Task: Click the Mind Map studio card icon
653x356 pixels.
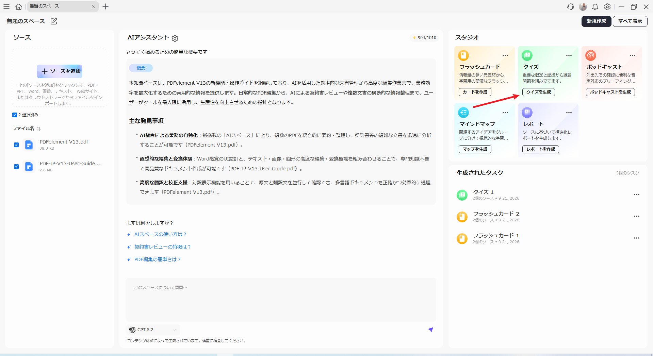Action: pyautogui.click(x=463, y=112)
